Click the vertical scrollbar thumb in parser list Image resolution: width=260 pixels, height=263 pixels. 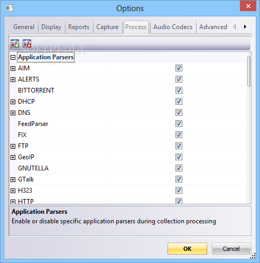[249, 71]
